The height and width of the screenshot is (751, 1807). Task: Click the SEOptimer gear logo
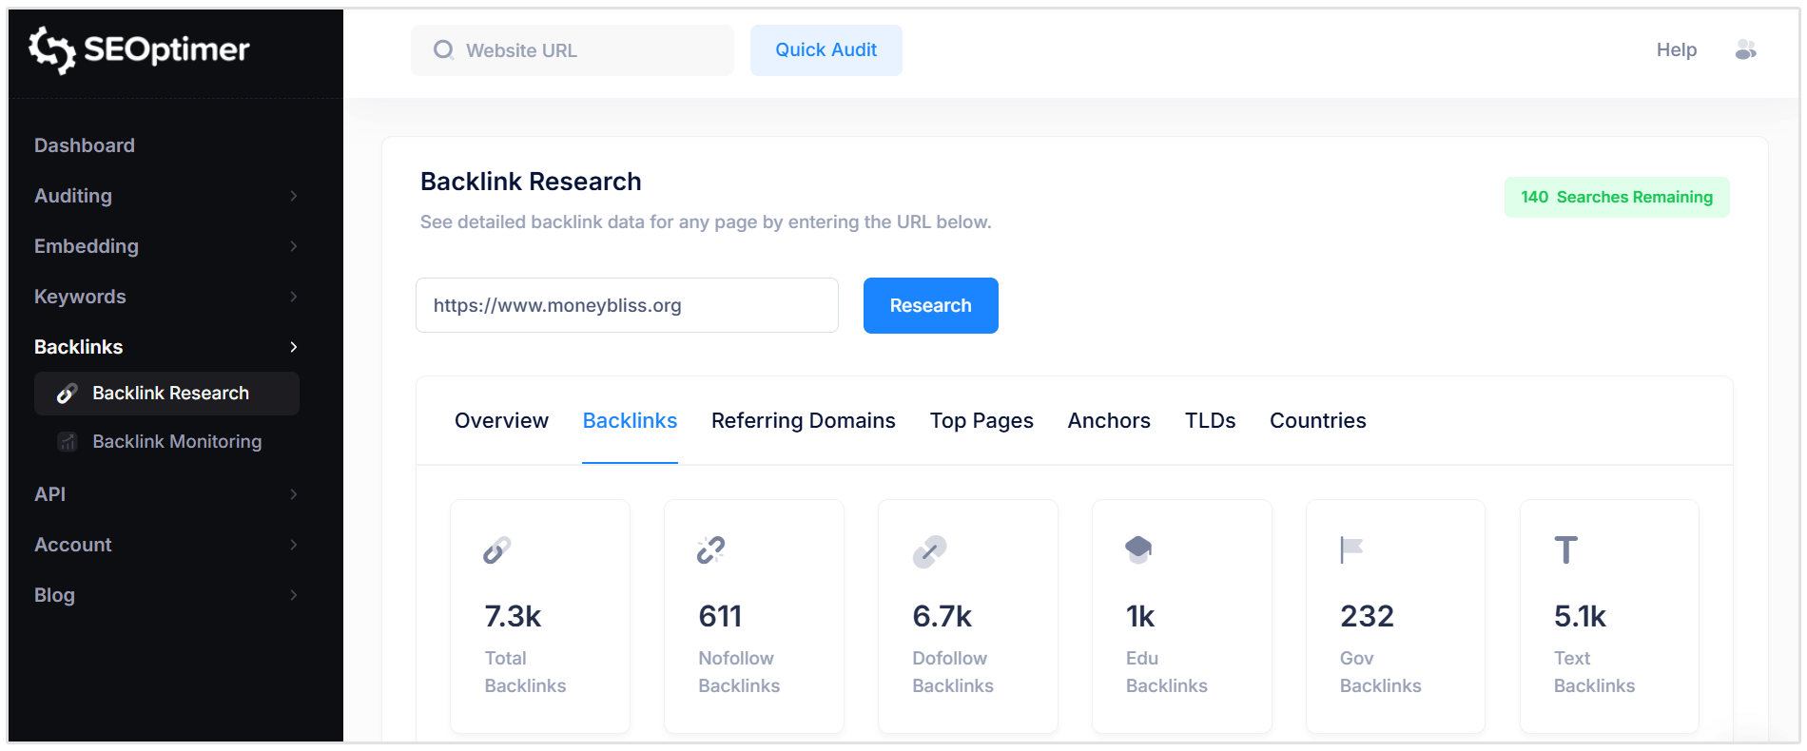51,49
